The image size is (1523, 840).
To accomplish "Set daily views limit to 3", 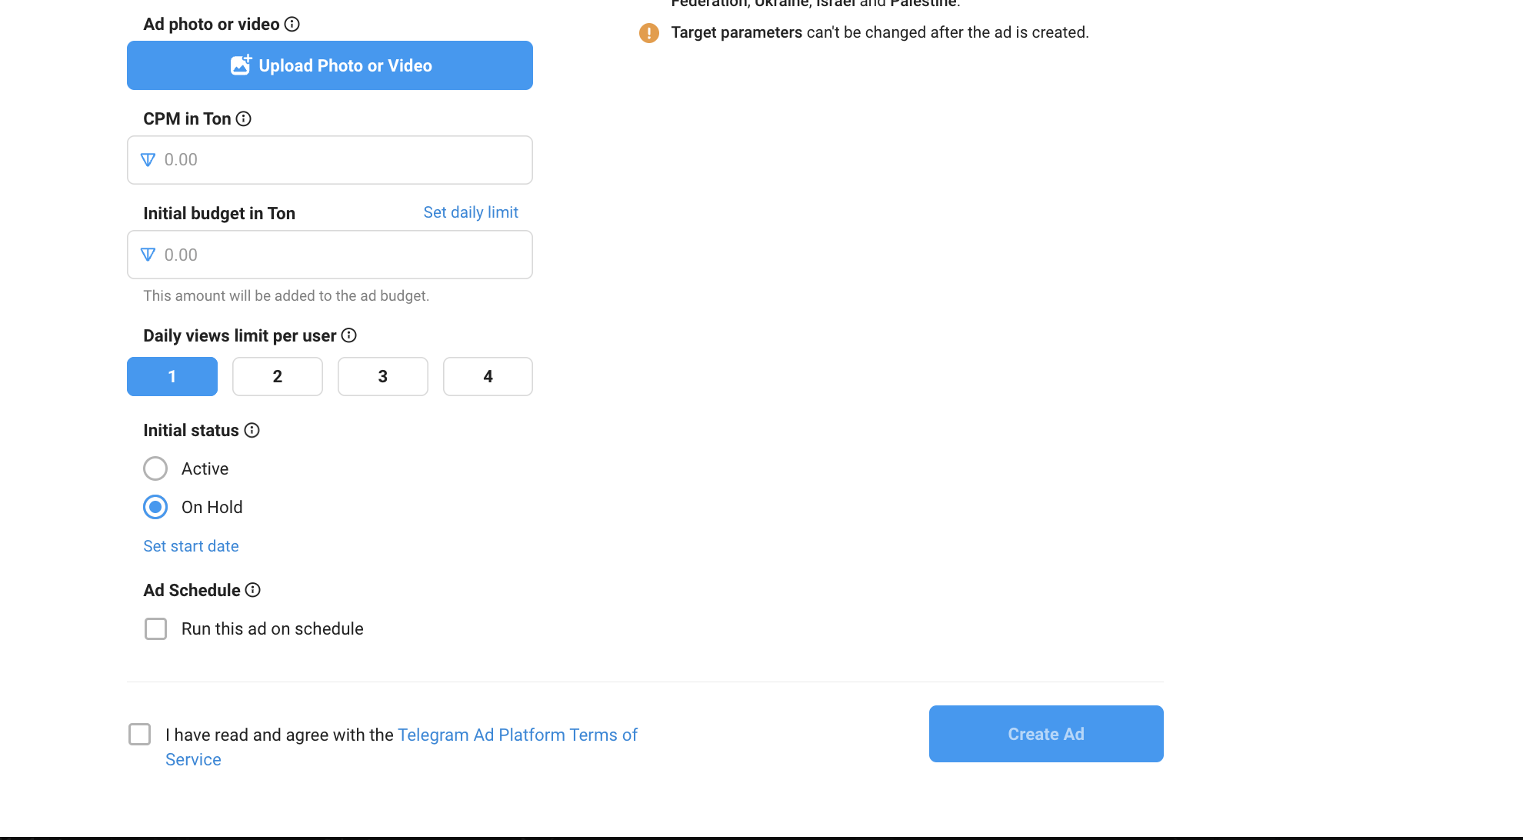I will pyautogui.click(x=383, y=376).
